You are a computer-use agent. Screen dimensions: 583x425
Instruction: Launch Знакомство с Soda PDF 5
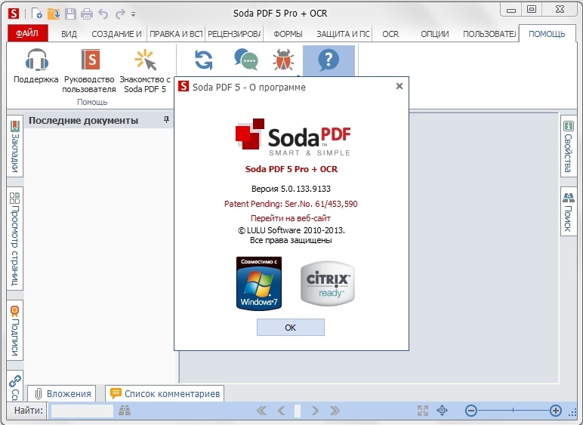click(145, 70)
